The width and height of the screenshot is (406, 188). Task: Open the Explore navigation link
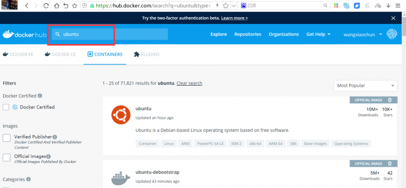tap(219, 34)
